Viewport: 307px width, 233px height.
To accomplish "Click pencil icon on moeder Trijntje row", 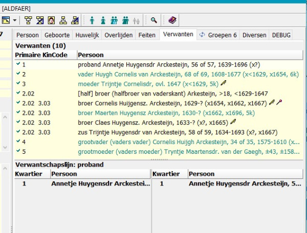I will click(224, 83).
